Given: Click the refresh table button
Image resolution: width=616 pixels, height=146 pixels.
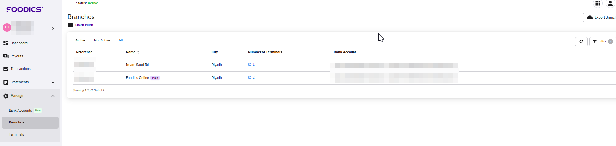Looking at the screenshot, I should [581, 41].
